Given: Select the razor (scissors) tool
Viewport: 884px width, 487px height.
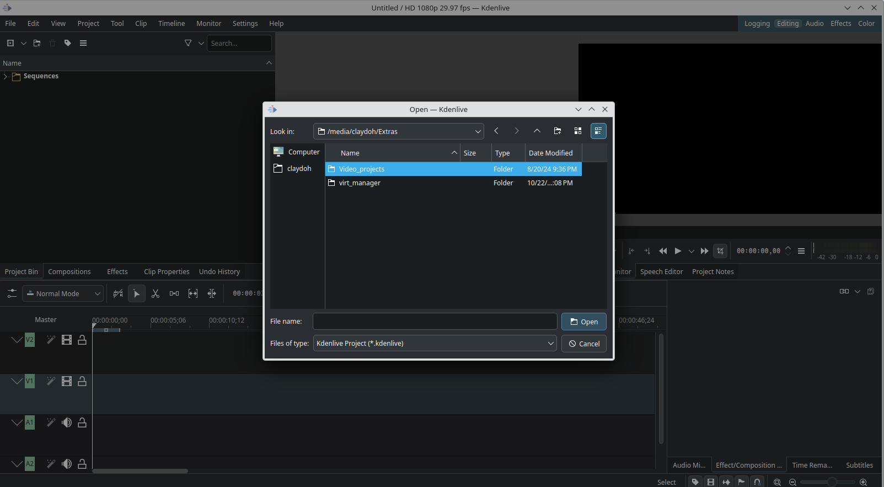Looking at the screenshot, I should click(156, 293).
